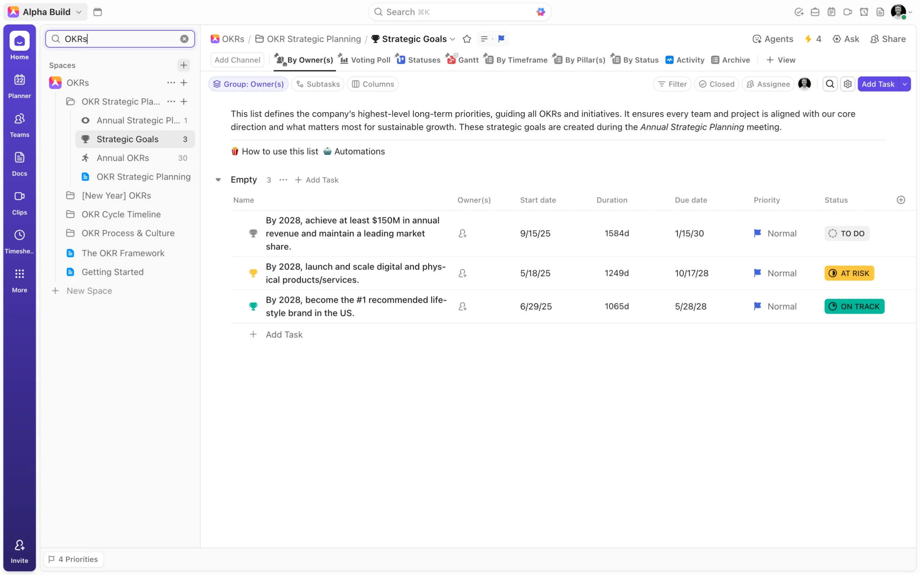Open the view settings gear icon
The height and width of the screenshot is (575, 920).
pos(847,84)
